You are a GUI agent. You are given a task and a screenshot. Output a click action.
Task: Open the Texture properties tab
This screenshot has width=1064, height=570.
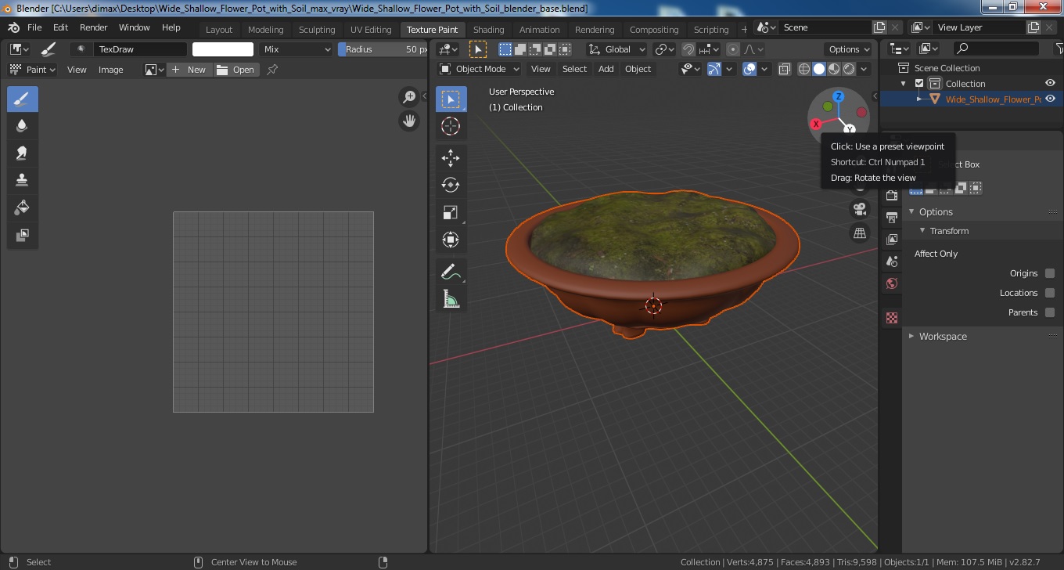[892, 317]
